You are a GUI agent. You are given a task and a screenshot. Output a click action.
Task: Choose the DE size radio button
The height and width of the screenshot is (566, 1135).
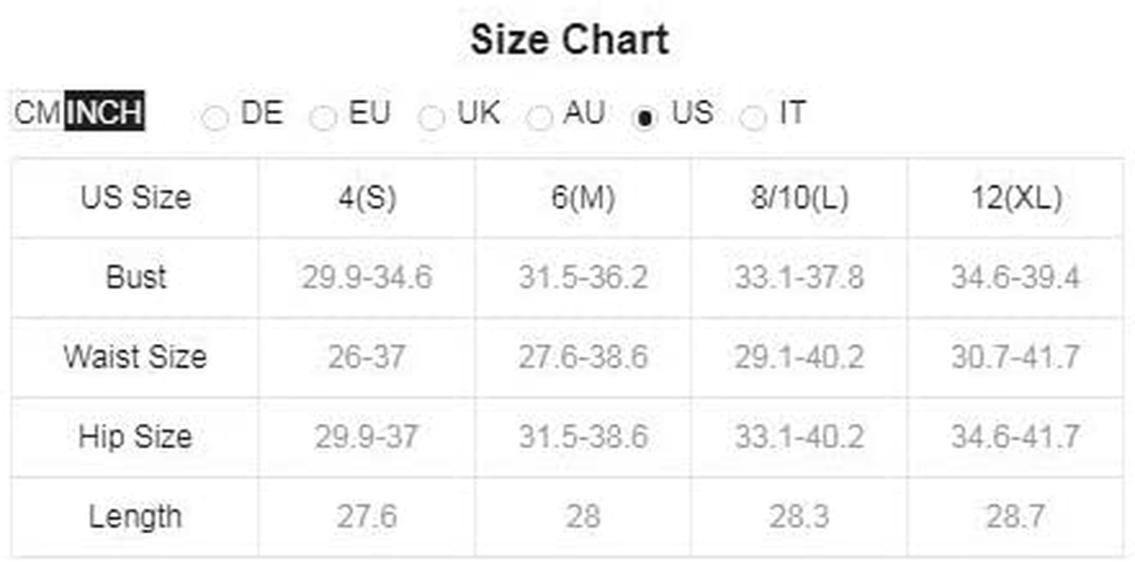pos(214,118)
